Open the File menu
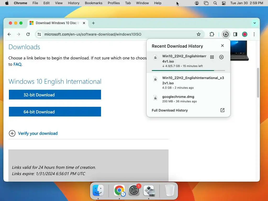The image size is (268, 201). pos(35,3)
